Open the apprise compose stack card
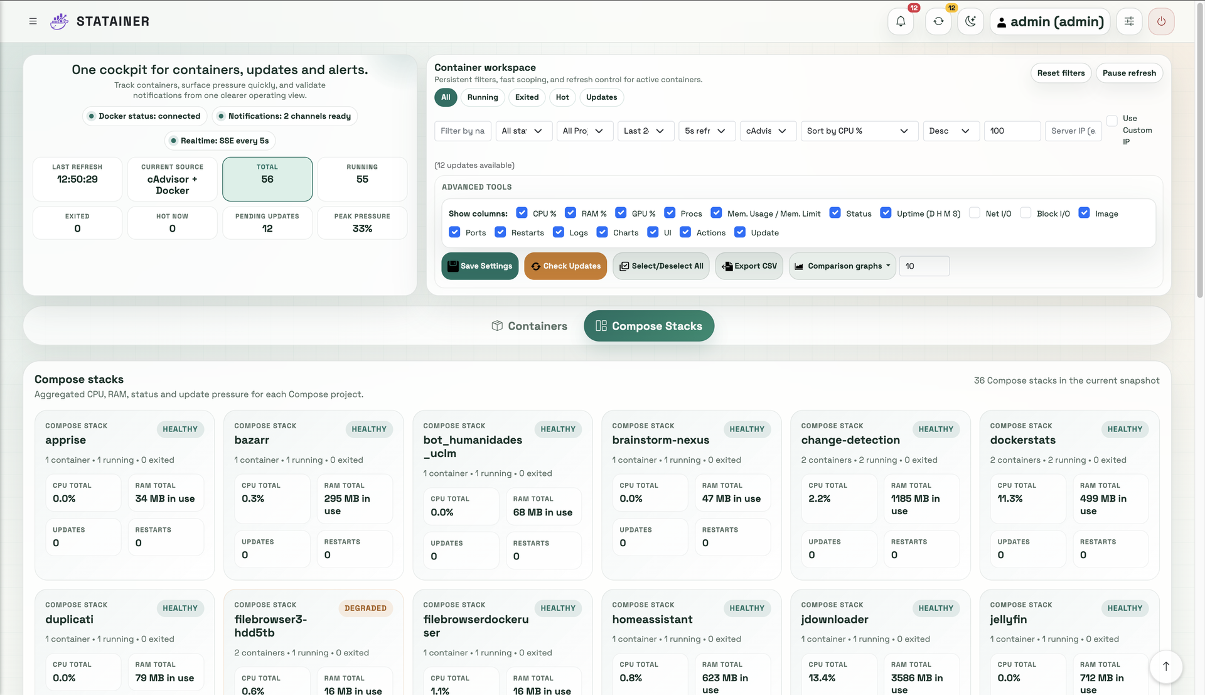 pos(124,495)
